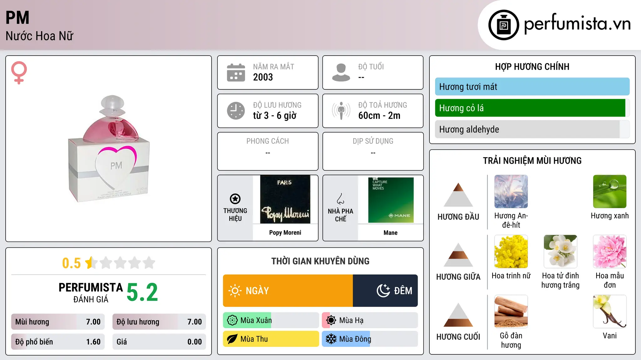This screenshot has width=641, height=360.
Task: Click the Mùa Thu season bar
Action: point(271,339)
